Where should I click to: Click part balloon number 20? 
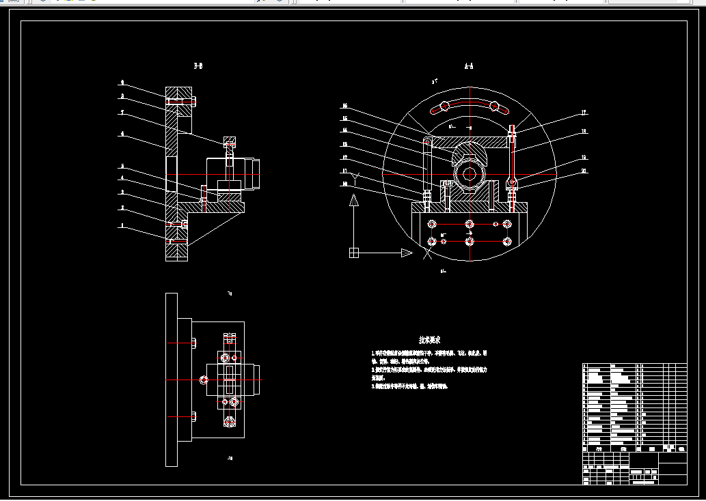tap(584, 171)
